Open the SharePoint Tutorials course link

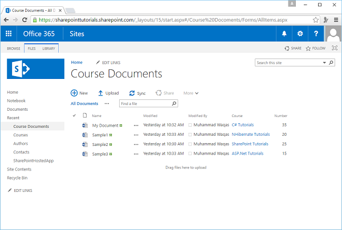pos(250,144)
